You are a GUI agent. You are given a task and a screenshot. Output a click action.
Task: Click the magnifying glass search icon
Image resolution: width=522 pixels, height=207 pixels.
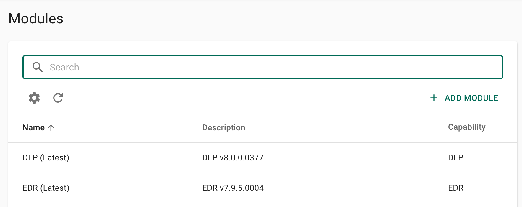[x=38, y=67]
